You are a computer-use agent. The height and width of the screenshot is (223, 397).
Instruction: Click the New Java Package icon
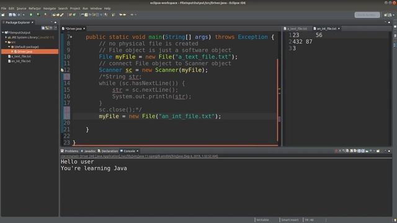click(x=70, y=15)
